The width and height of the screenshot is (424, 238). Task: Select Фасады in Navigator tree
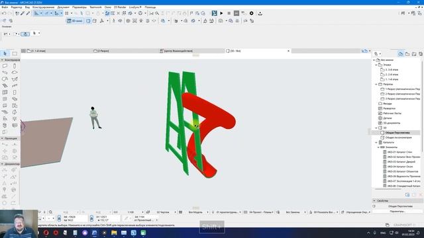coord(388,104)
